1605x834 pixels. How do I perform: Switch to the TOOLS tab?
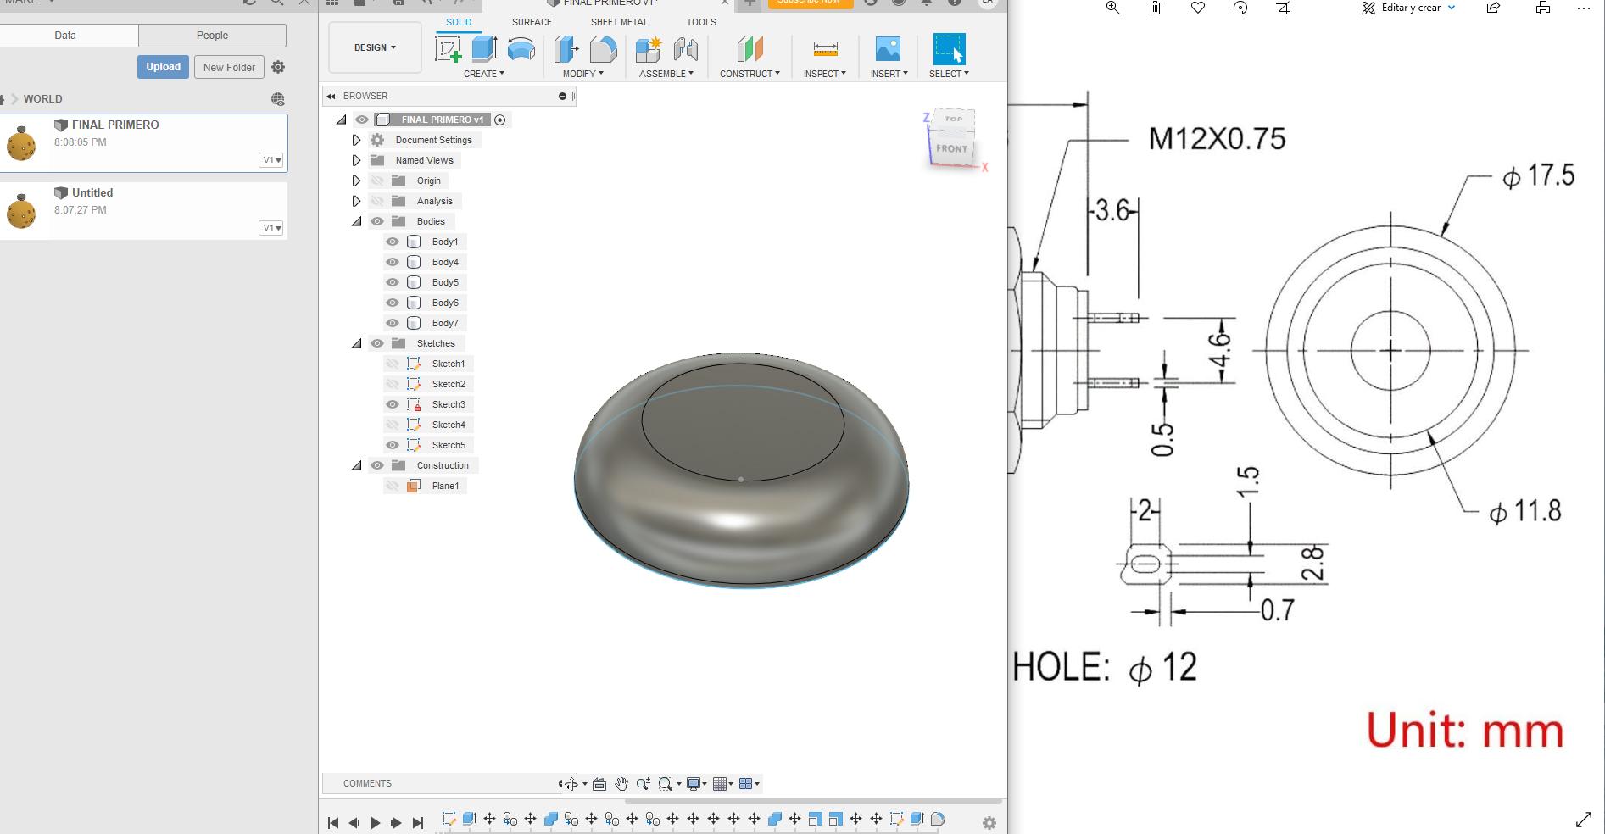click(x=701, y=22)
